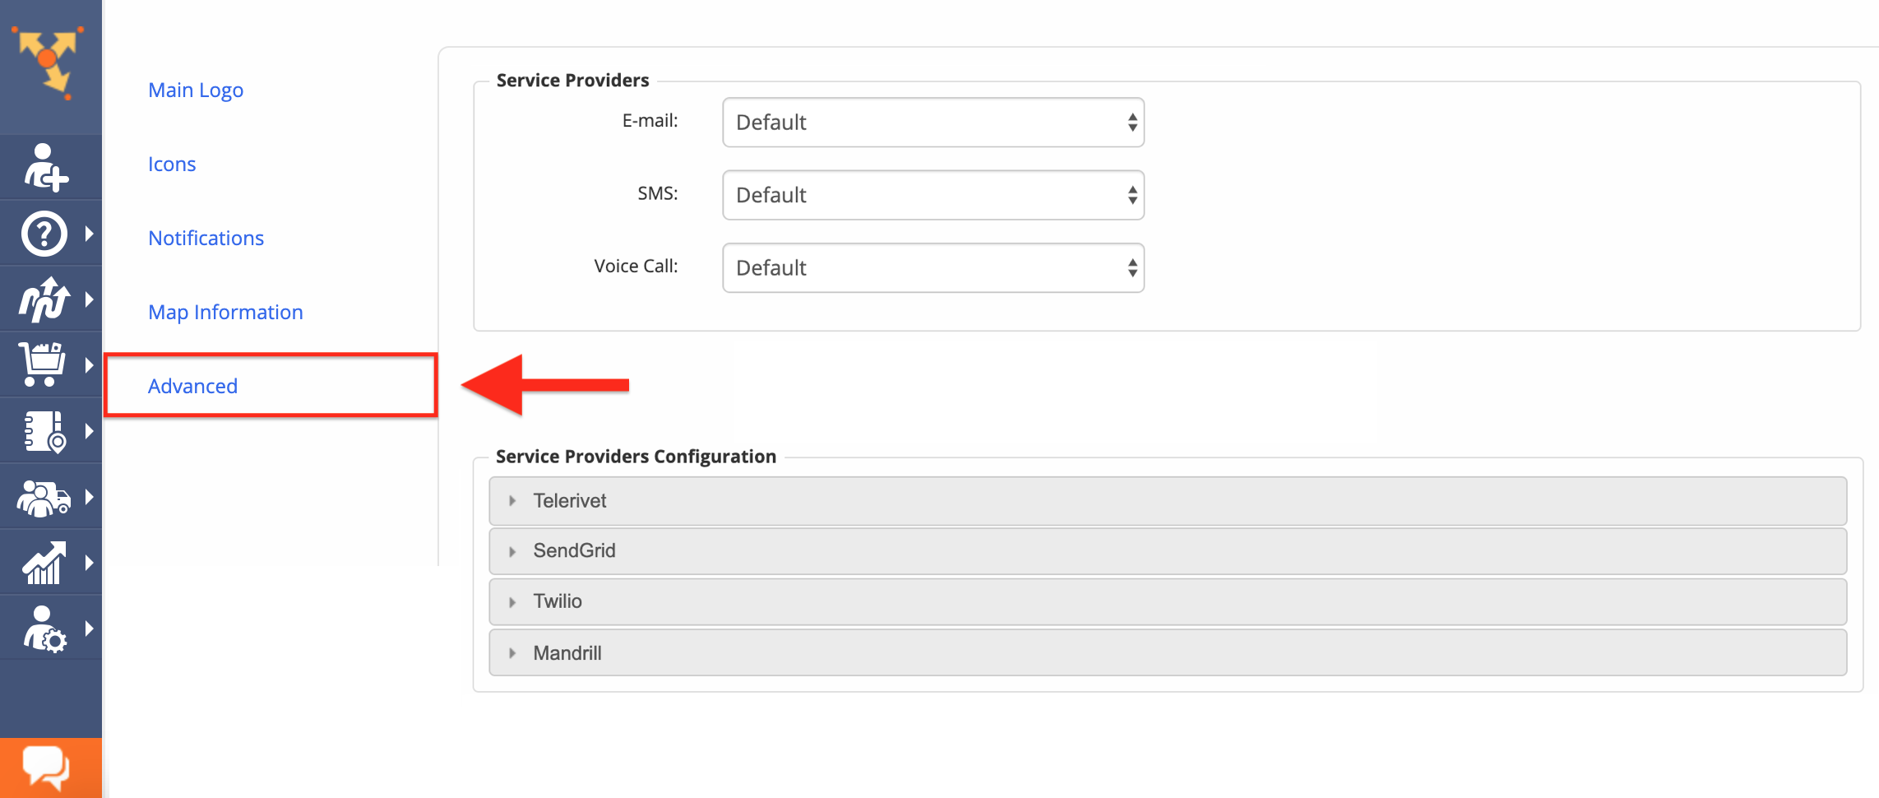
Task: Expand the SendGrid configuration section
Action: 1168,551
